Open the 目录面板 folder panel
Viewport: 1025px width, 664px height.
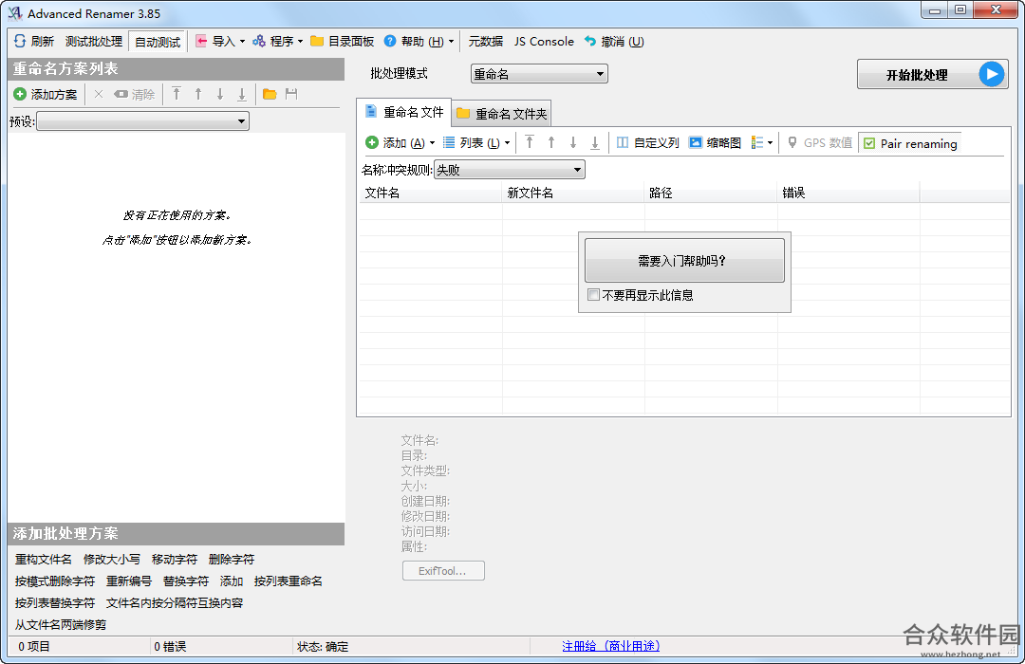(x=342, y=41)
